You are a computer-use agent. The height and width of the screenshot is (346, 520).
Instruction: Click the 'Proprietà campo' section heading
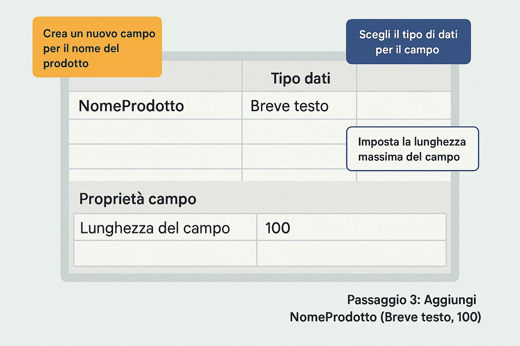click(137, 199)
